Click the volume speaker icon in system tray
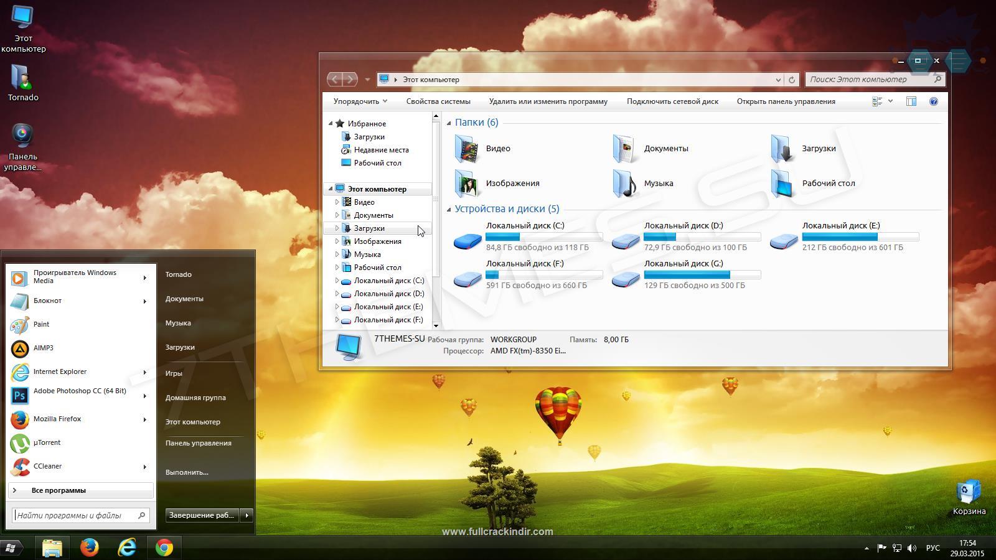Viewport: 996px width, 560px height. tap(912, 548)
